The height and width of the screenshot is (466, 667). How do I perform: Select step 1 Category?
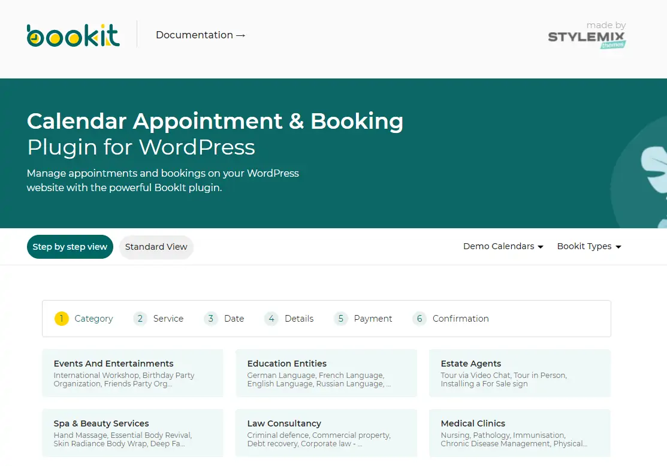pos(84,319)
